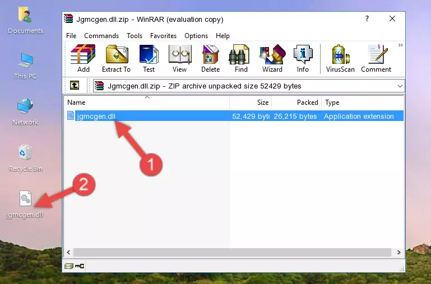Select the jgmcgen.dll file on the desktop

[x=25, y=204]
